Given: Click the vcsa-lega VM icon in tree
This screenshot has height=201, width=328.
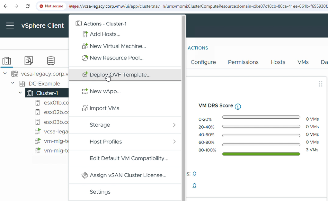Looking at the screenshot, I should coord(38,131).
